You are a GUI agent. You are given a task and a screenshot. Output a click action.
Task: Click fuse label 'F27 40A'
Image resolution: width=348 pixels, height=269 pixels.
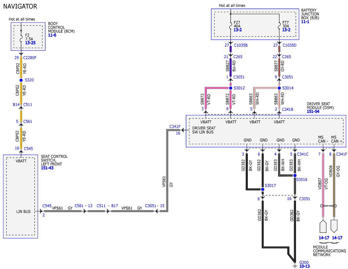(237, 24)
